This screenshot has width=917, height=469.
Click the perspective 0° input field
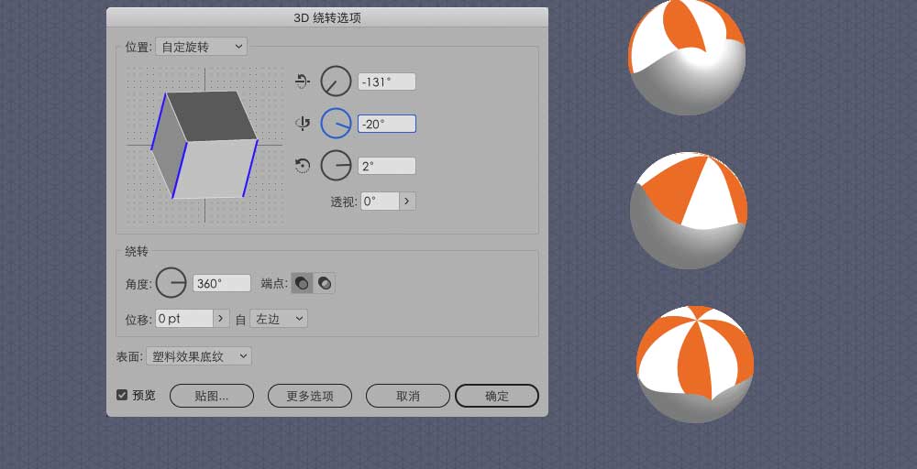[x=380, y=202]
